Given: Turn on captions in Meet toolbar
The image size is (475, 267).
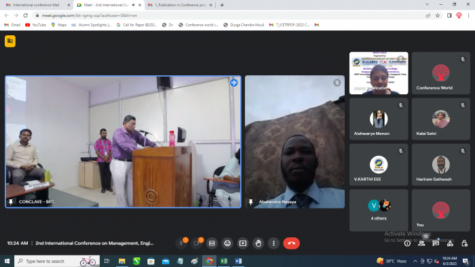Looking at the screenshot, I should [212, 243].
